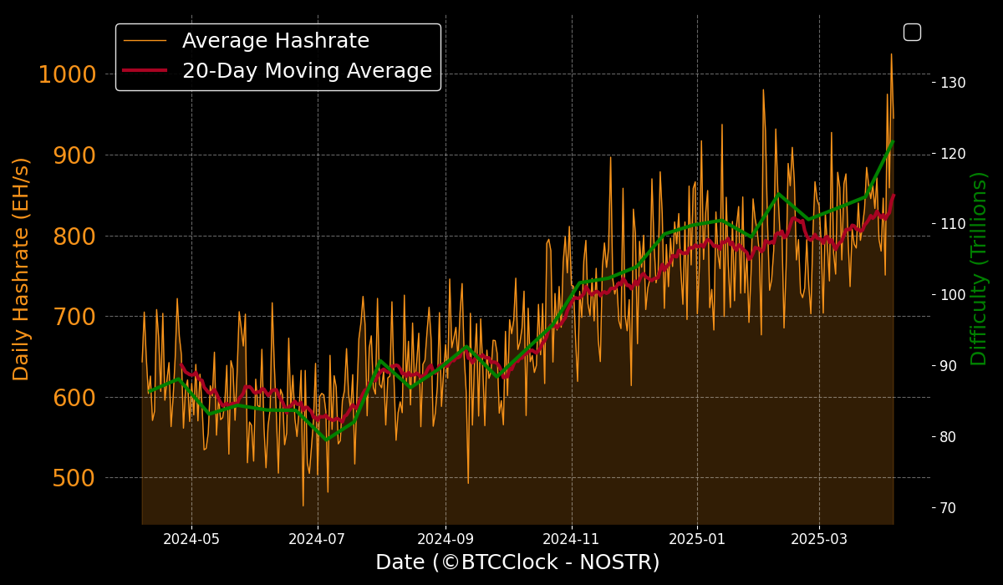The width and height of the screenshot is (1003, 585).
Task: Click the "Daily Hashrate (EH/s)" axis title
Action: coord(22,269)
